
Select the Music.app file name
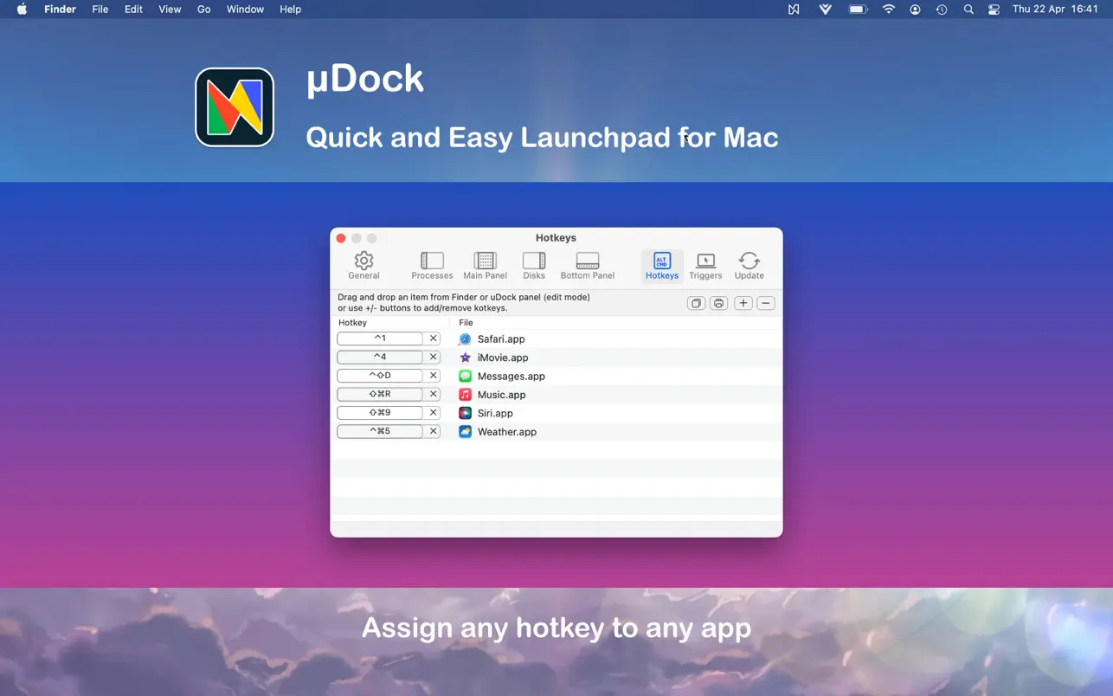click(x=502, y=395)
